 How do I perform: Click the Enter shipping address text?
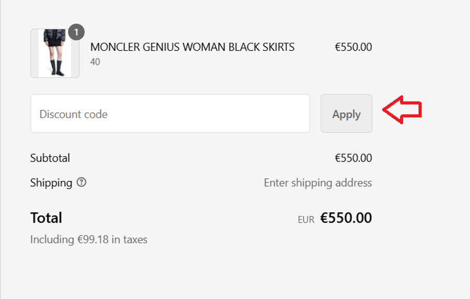click(x=318, y=182)
